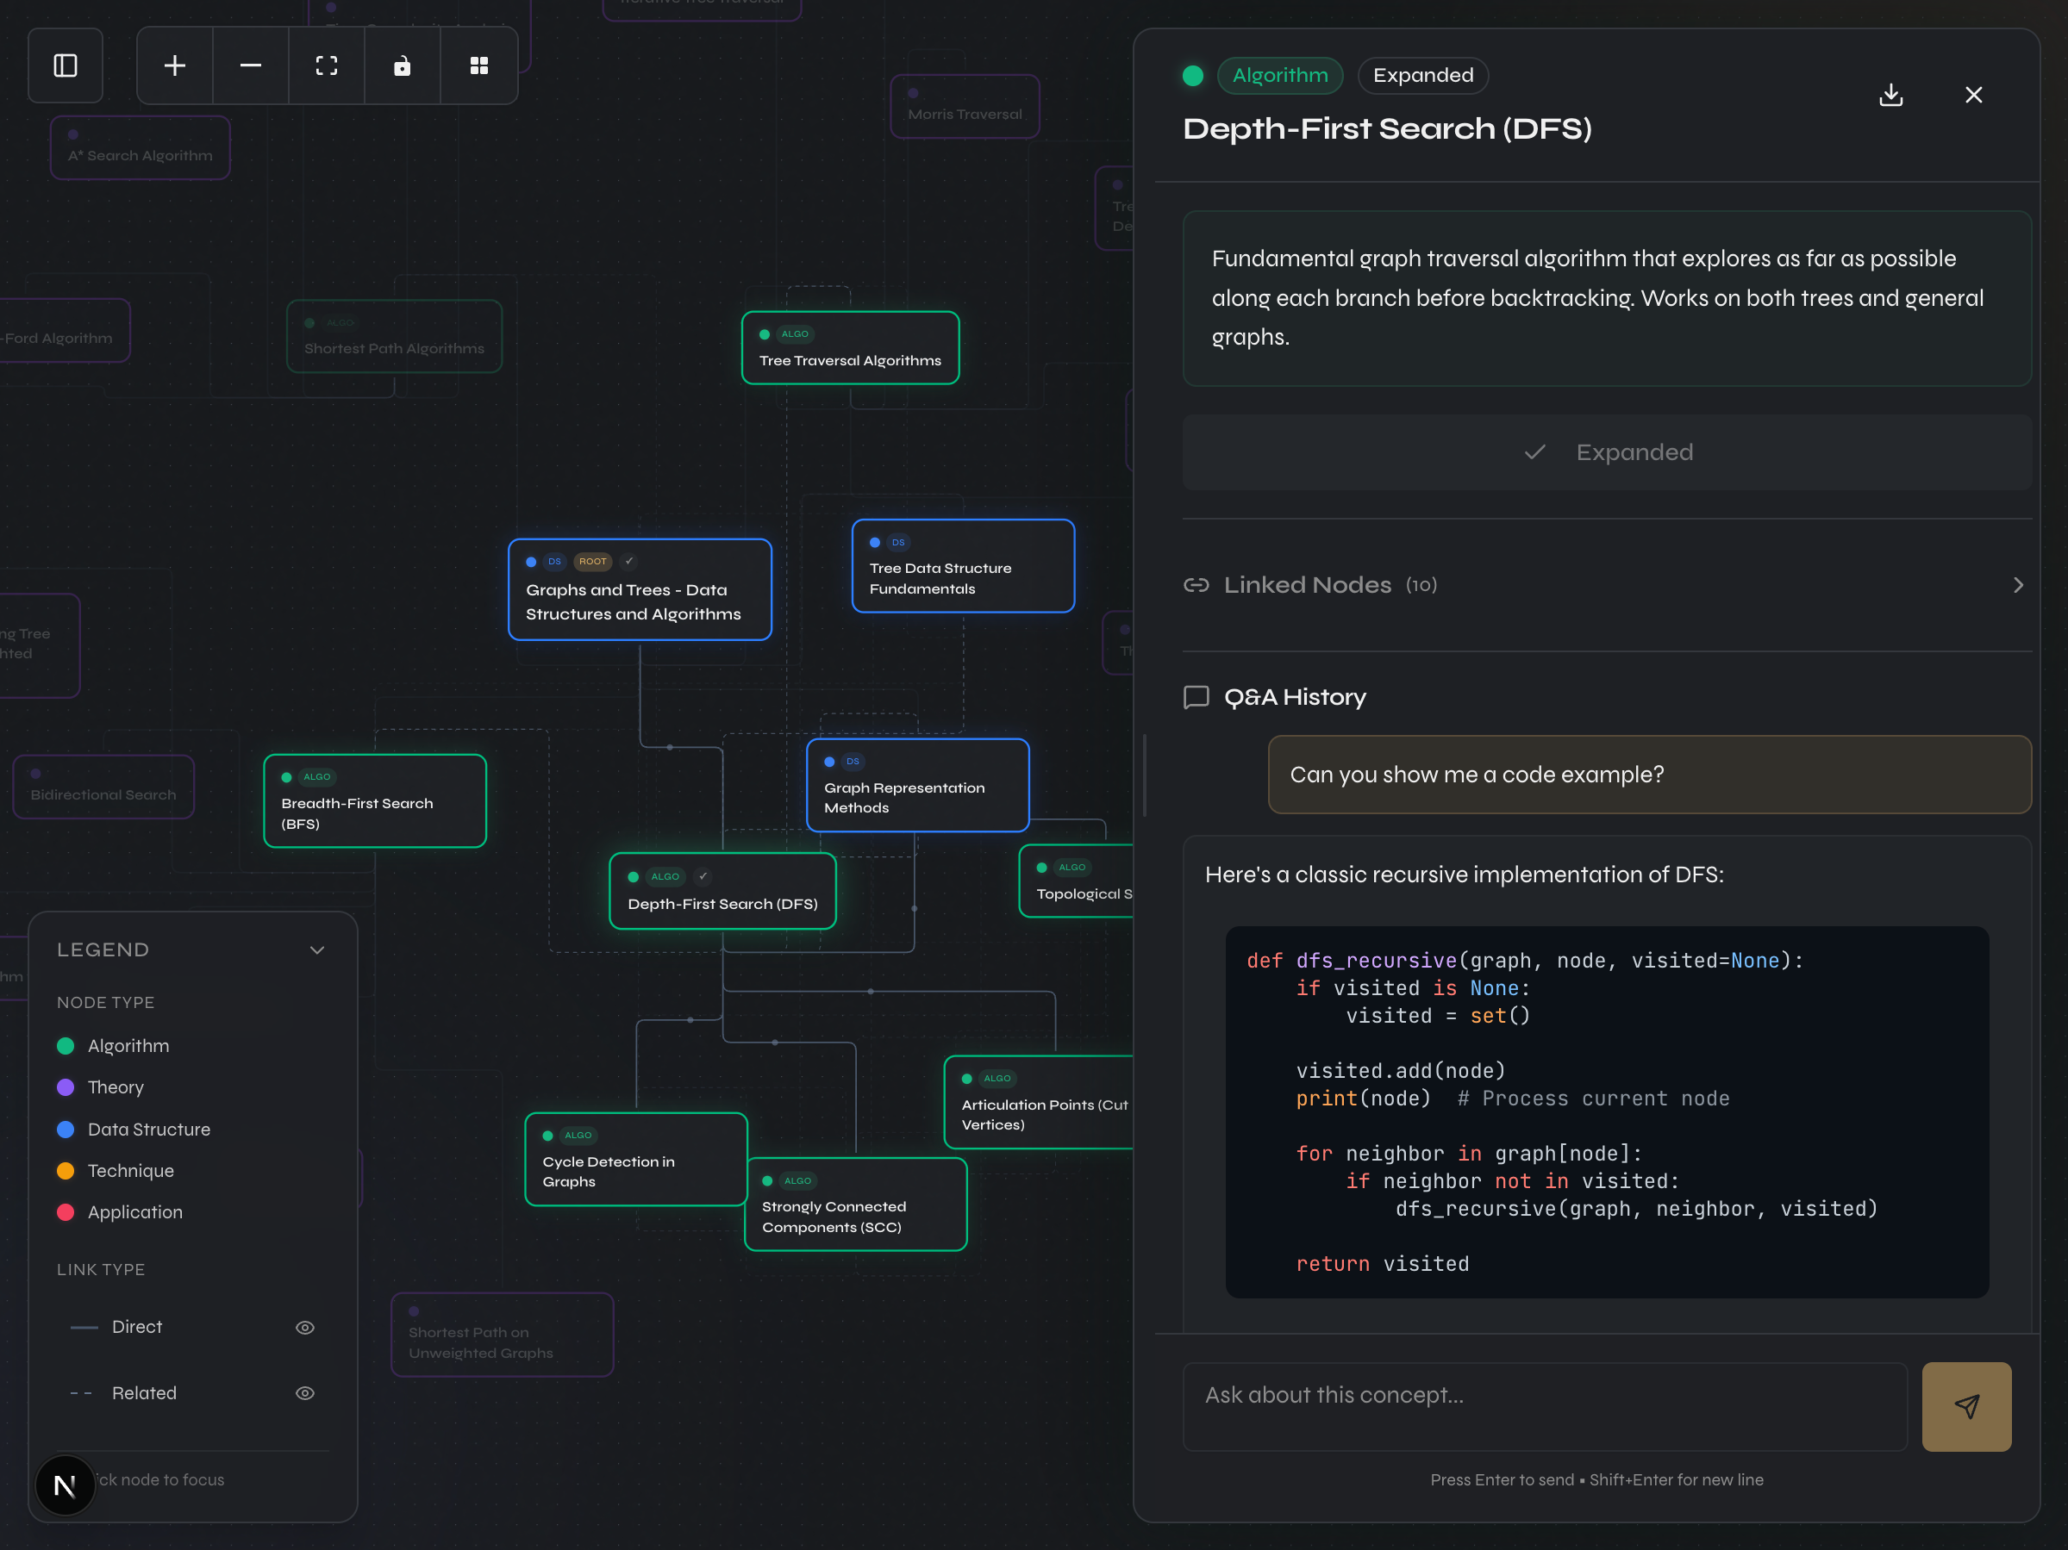Hide Related links using eye icon
The image size is (2068, 1550).
pos(305,1393)
